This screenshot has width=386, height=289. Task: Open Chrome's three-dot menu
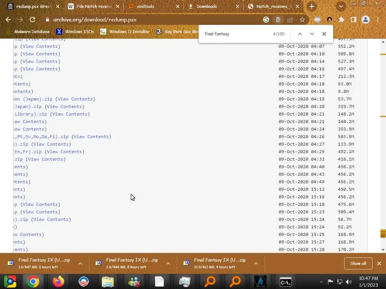click(x=378, y=20)
